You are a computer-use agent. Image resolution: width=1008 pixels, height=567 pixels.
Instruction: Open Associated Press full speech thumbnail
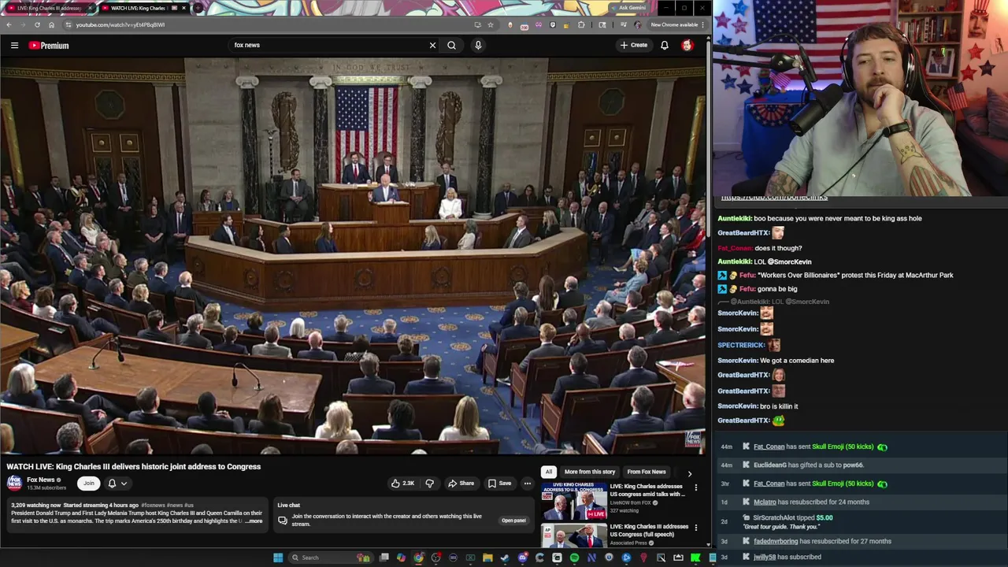coord(574,535)
